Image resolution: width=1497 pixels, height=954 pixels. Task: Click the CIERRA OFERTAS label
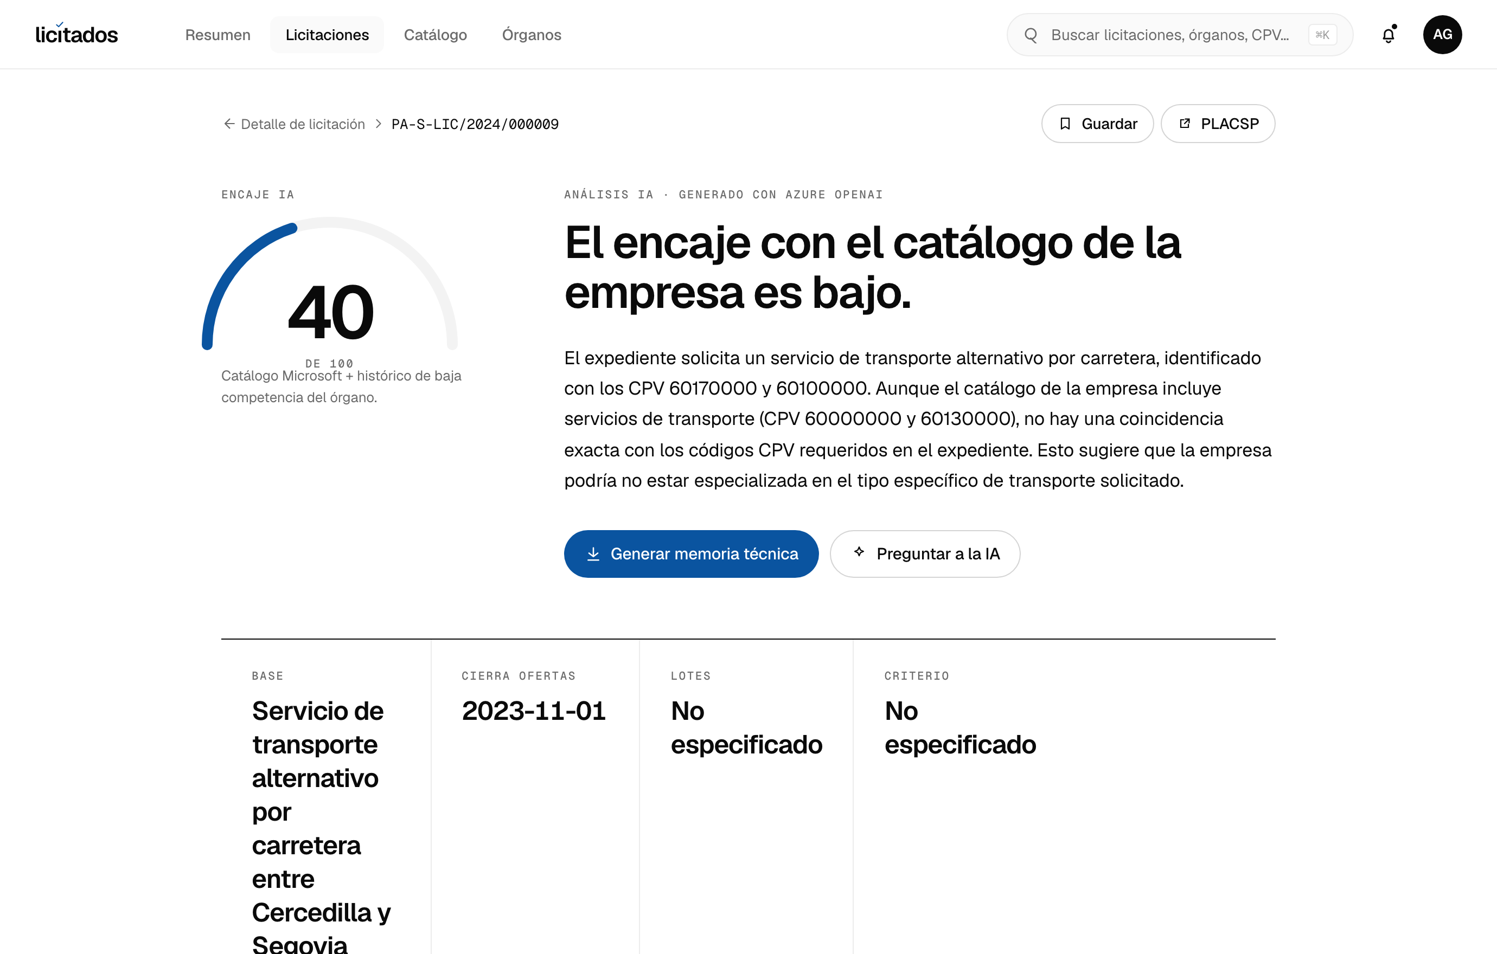pyautogui.click(x=519, y=676)
